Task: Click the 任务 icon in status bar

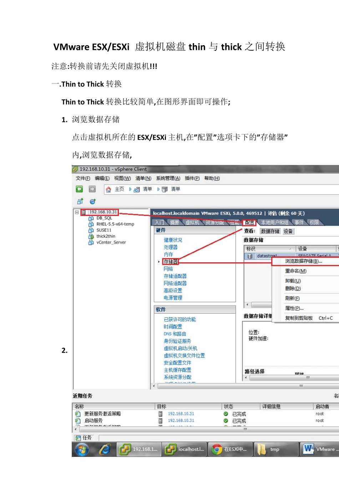Action: pyautogui.click(x=78, y=438)
